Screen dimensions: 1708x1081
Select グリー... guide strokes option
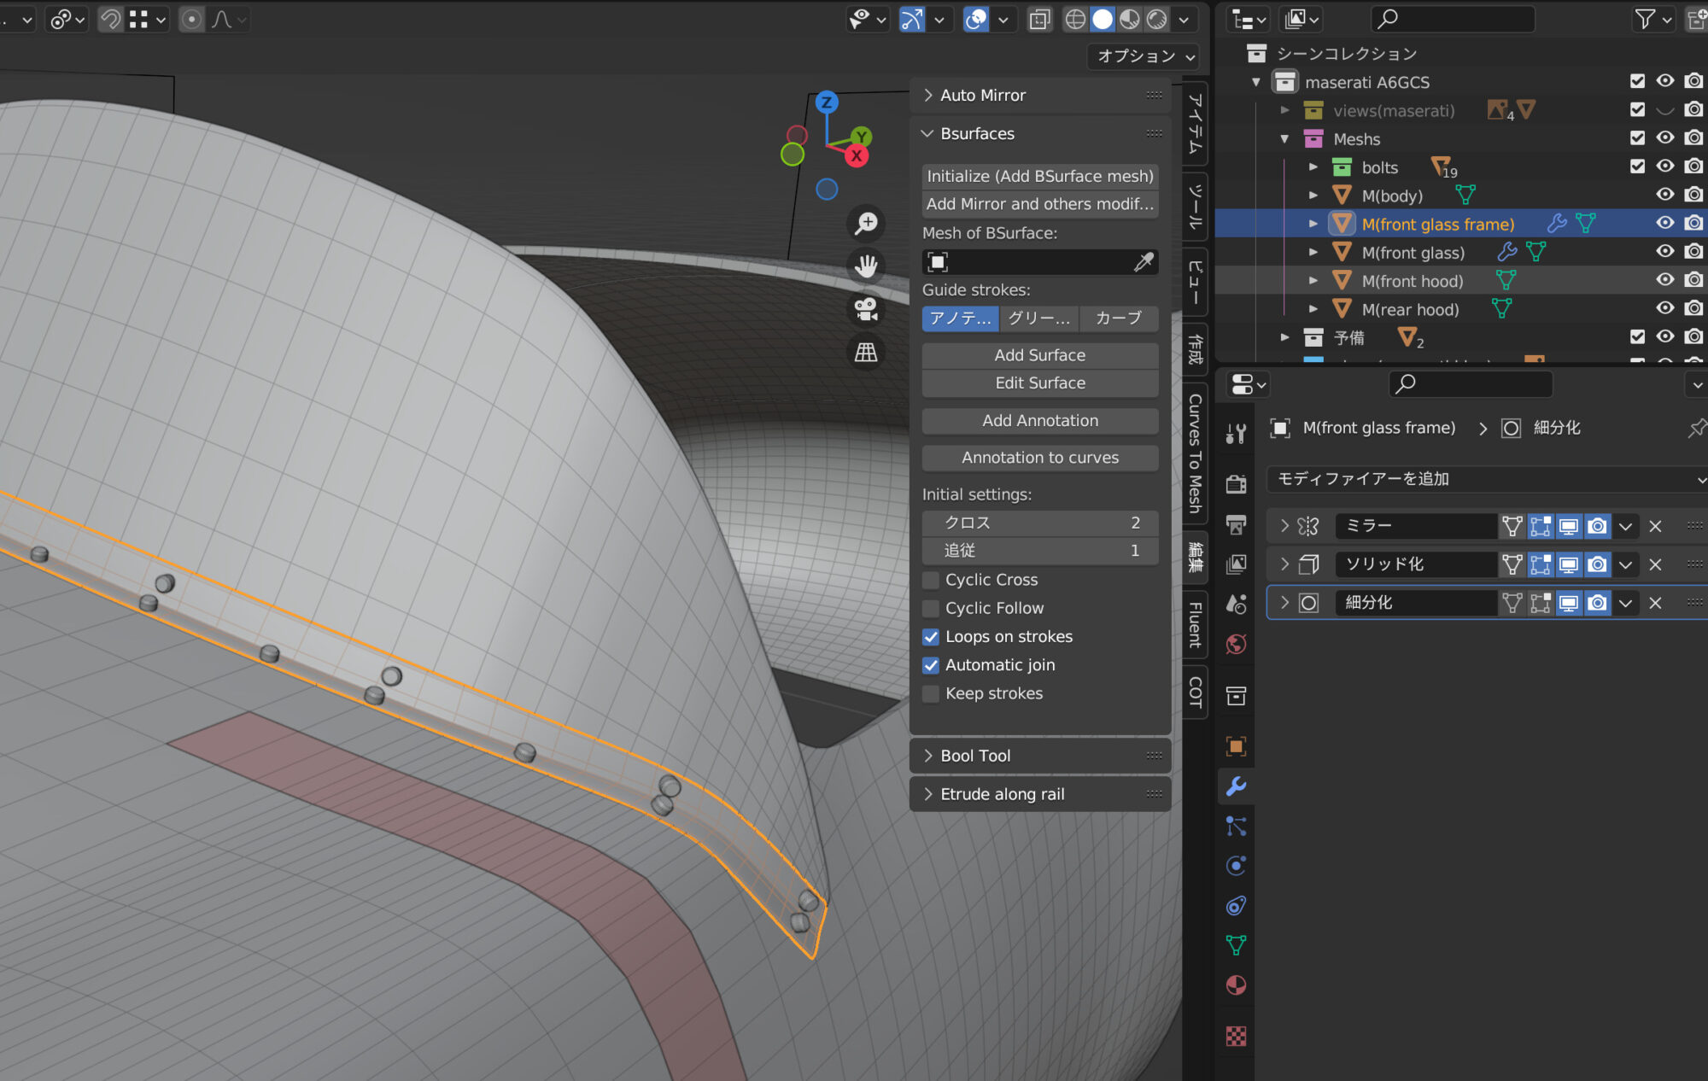[x=1039, y=318]
